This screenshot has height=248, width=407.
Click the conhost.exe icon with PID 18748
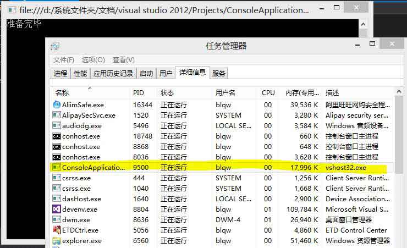tap(57, 136)
